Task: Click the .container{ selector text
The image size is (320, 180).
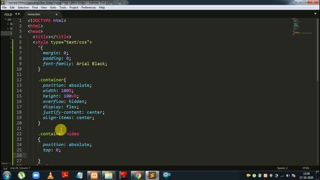Action: pos(52,80)
